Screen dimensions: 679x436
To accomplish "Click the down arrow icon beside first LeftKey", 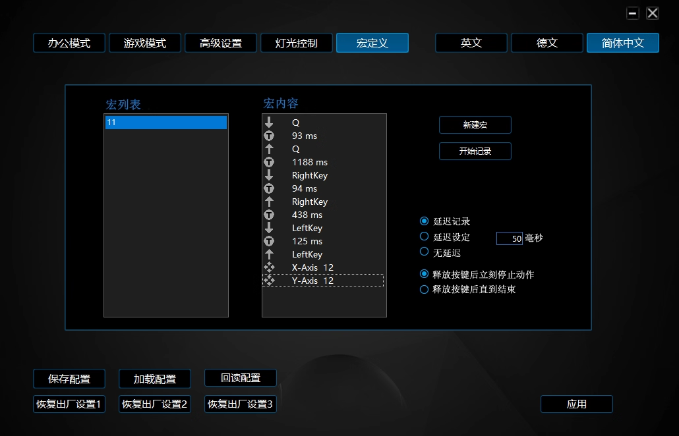I will coord(269,228).
